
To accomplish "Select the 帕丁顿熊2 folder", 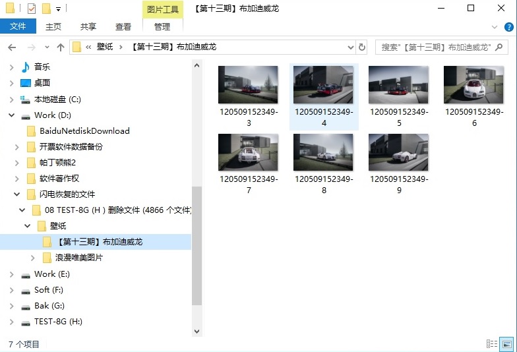I will coord(57,162).
